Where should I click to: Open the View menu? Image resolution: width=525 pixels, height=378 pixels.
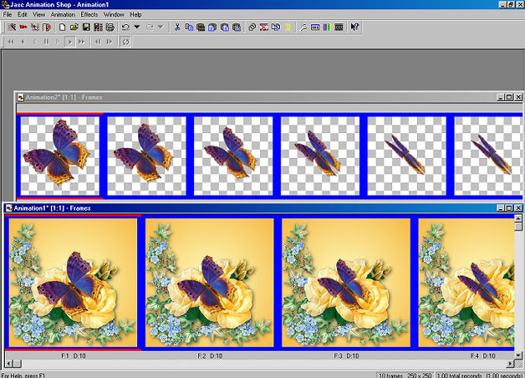tap(38, 14)
